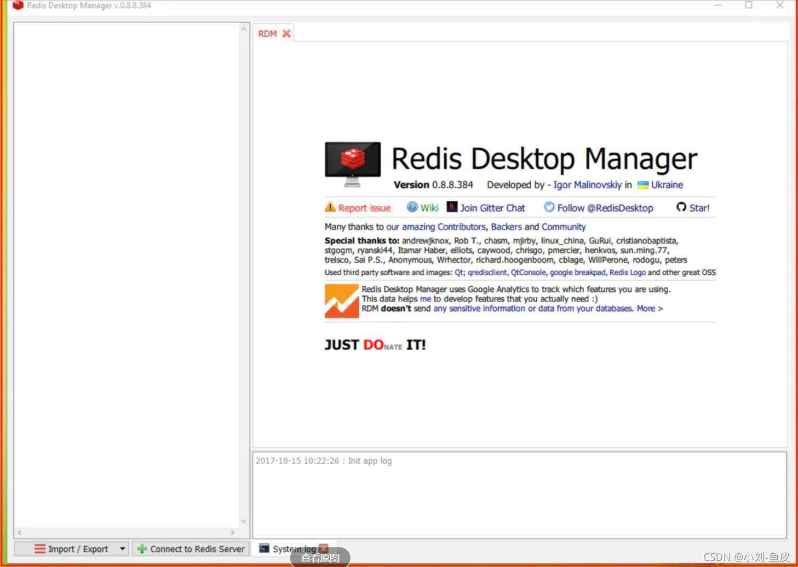The height and width of the screenshot is (567, 798).
Task: Click Connect to Redis Server button
Action: (191, 549)
